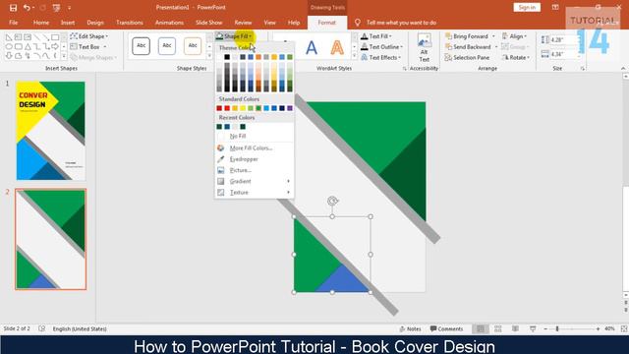
Task: Choose first recent dark green color
Action: pyautogui.click(x=219, y=127)
